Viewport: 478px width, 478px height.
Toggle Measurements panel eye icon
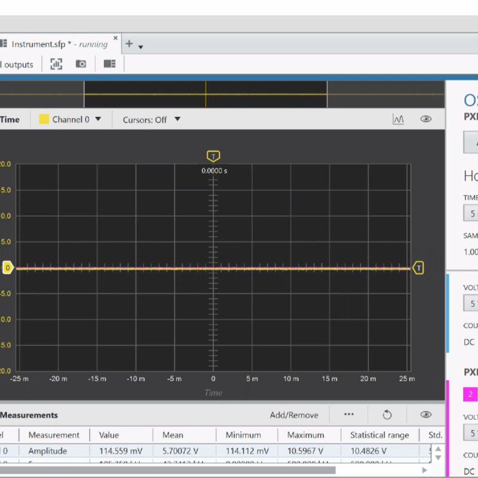pyautogui.click(x=426, y=415)
